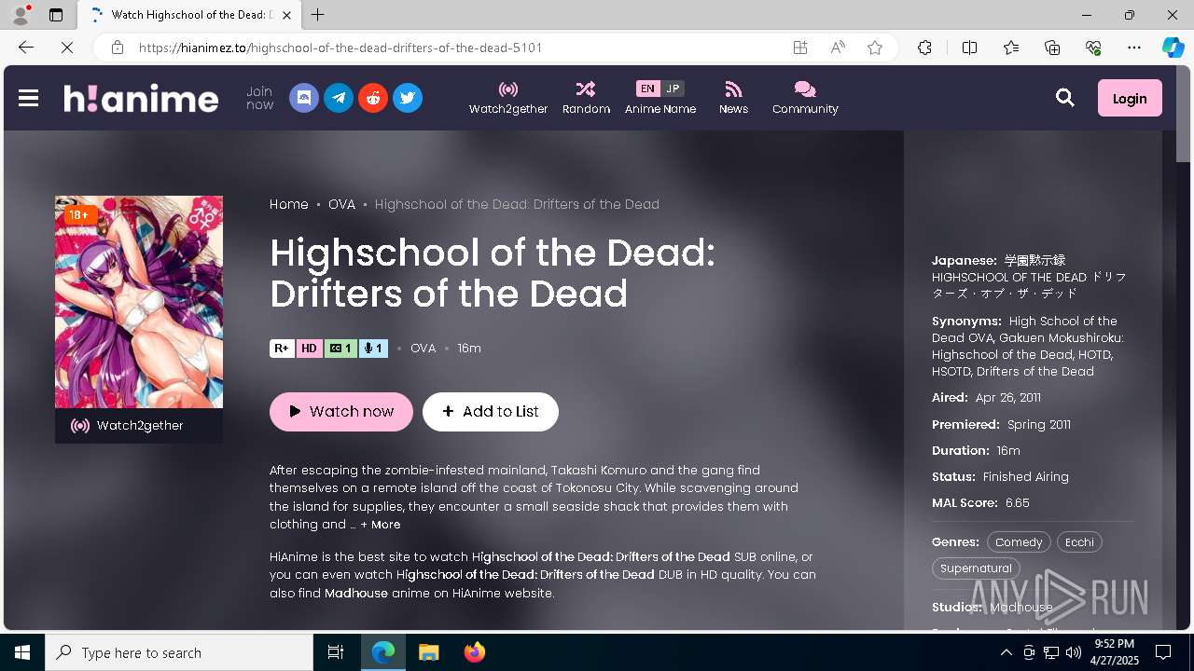
Task: Toggle Split screen view
Action: [x=969, y=48]
